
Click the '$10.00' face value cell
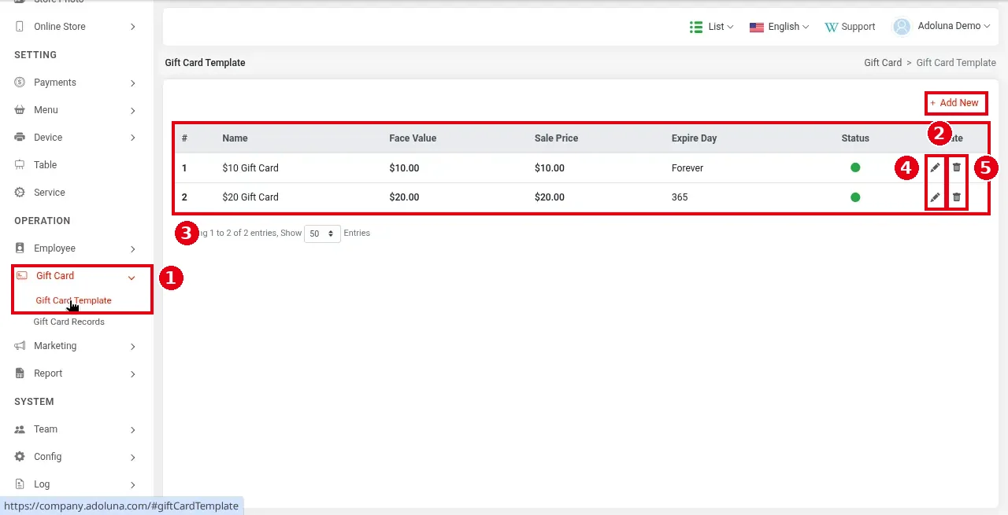pyautogui.click(x=404, y=168)
